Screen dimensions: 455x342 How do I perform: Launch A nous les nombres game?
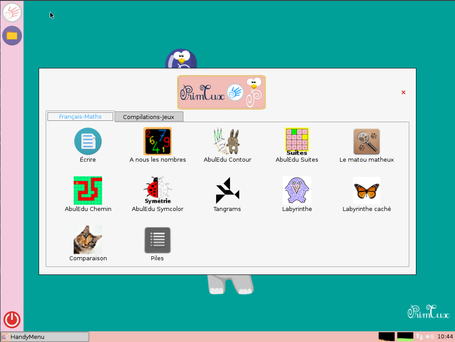[x=158, y=142]
